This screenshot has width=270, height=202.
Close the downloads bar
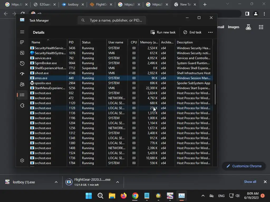coord(265,182)
